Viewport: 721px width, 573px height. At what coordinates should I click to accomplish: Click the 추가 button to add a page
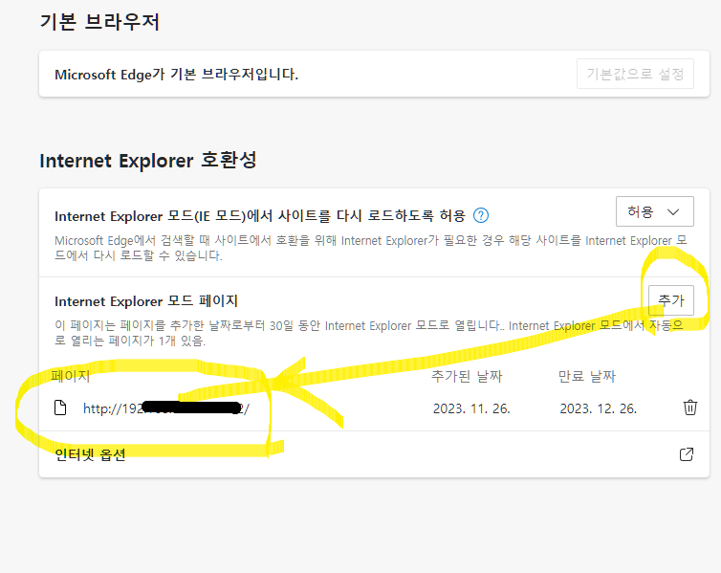tap(671, 300)
